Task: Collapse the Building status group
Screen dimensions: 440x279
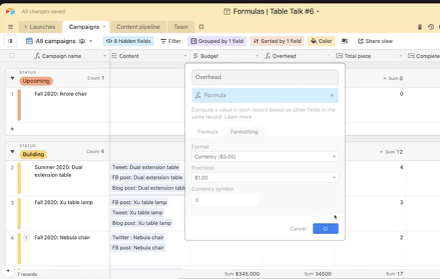Action: click(12, 152)
